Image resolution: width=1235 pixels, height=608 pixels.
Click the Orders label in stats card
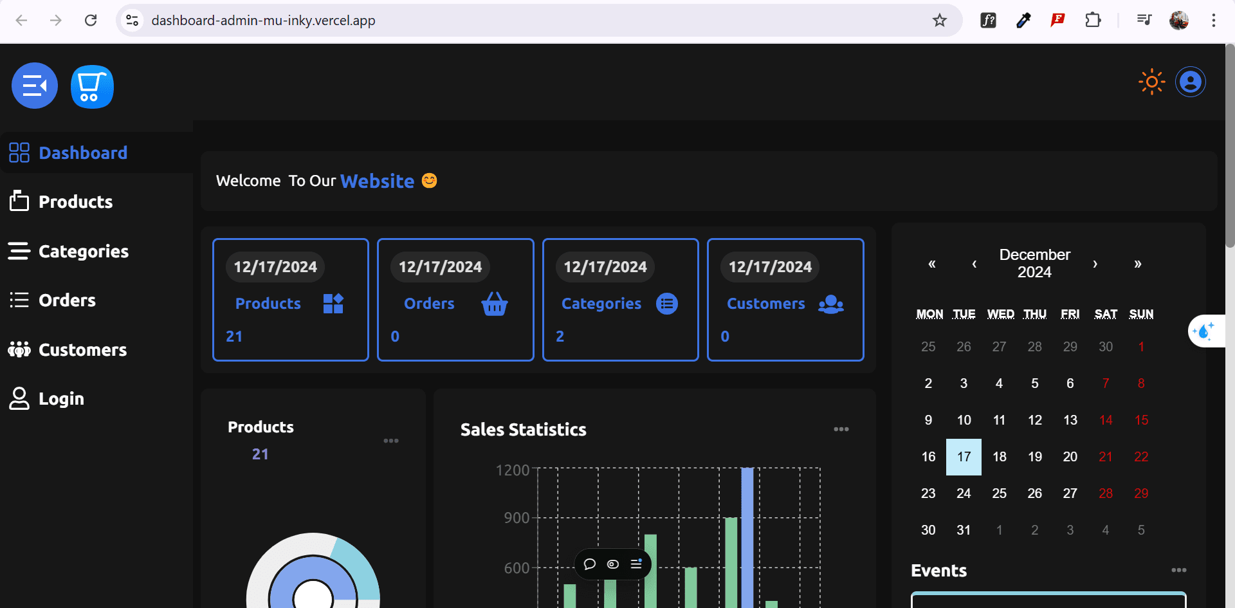[429, 303]
